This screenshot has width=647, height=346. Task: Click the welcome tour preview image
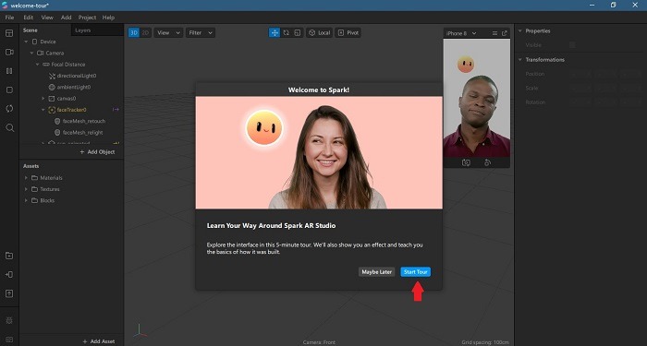(319, 152)
